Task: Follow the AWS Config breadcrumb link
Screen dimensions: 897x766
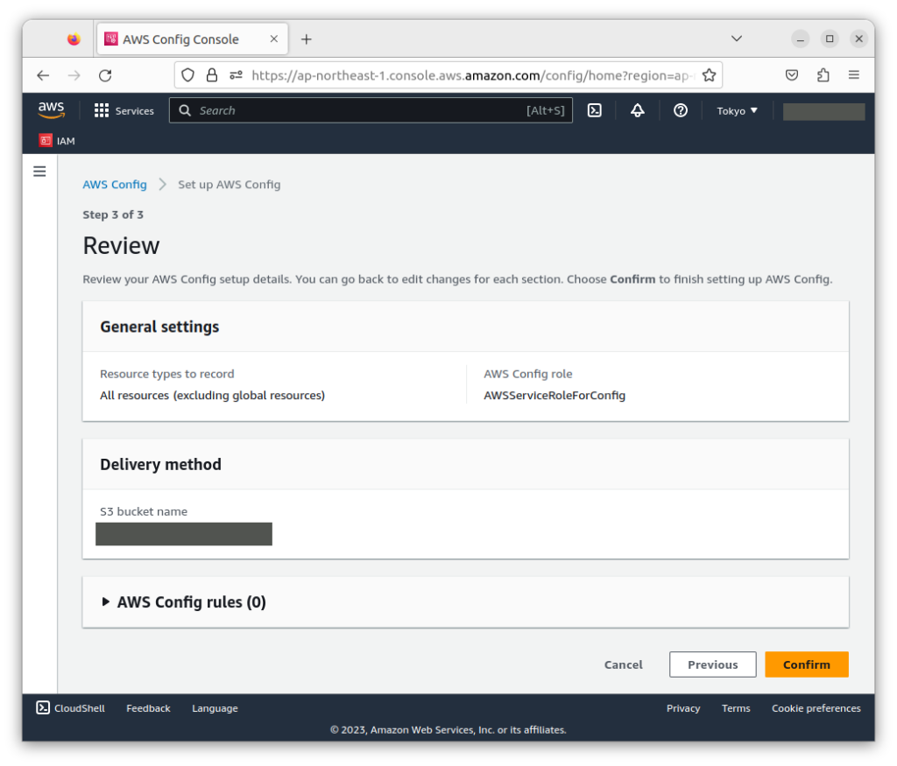Action: 114,184
